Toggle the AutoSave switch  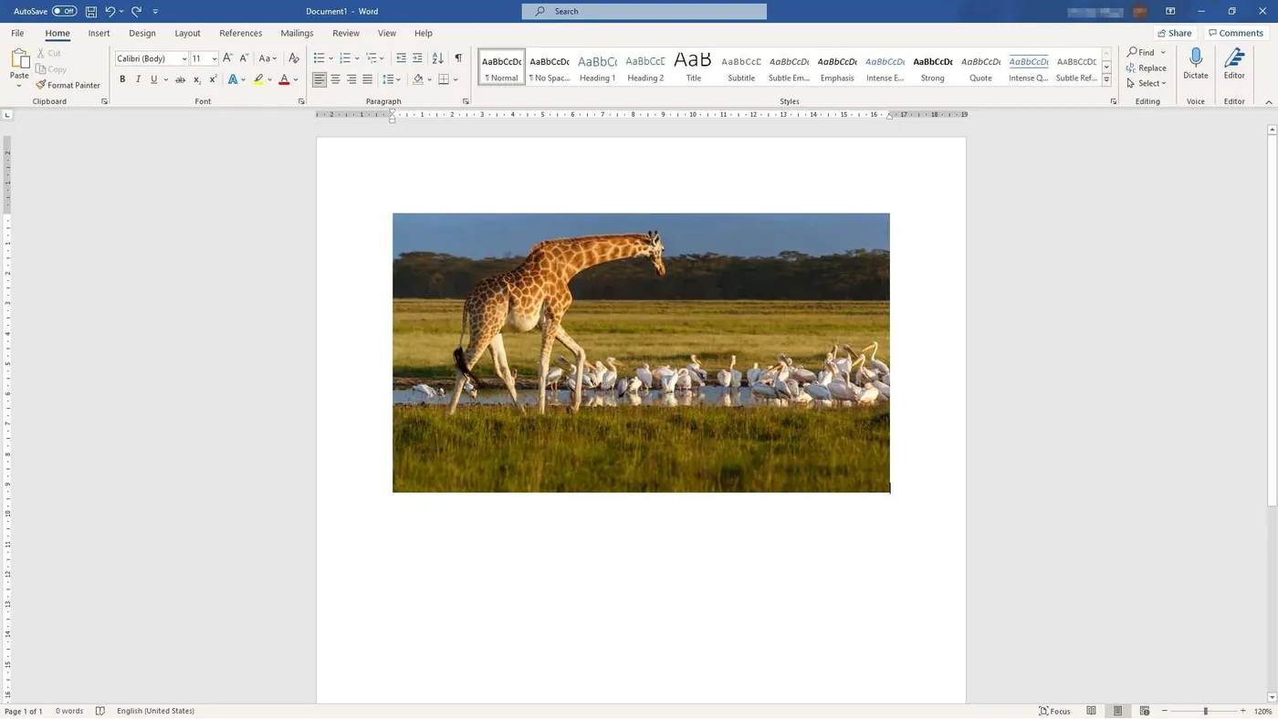[64, 11]
